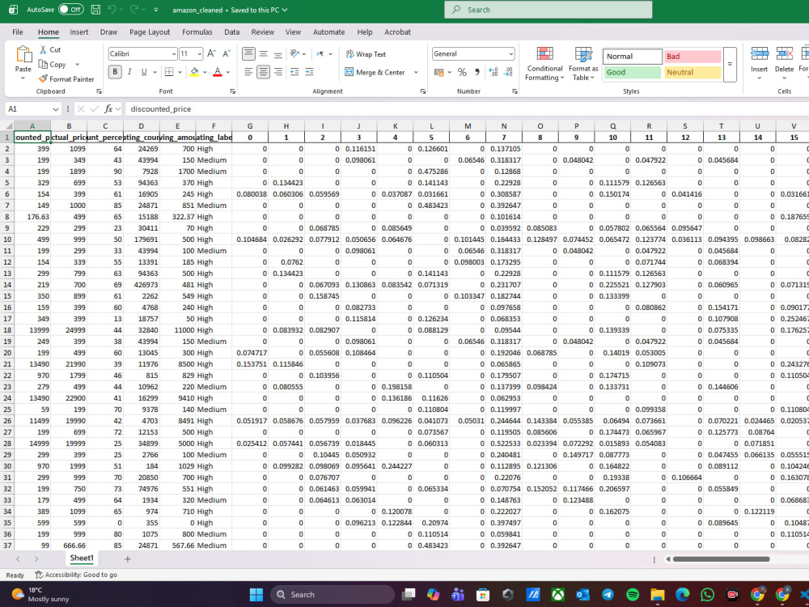The image size is (809, 607).
Task: Increase indent in Alignment group
Action: coord(310,72)
